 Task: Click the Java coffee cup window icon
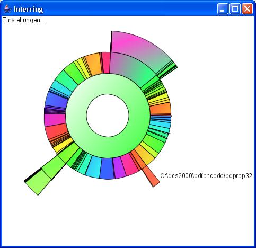7,8
